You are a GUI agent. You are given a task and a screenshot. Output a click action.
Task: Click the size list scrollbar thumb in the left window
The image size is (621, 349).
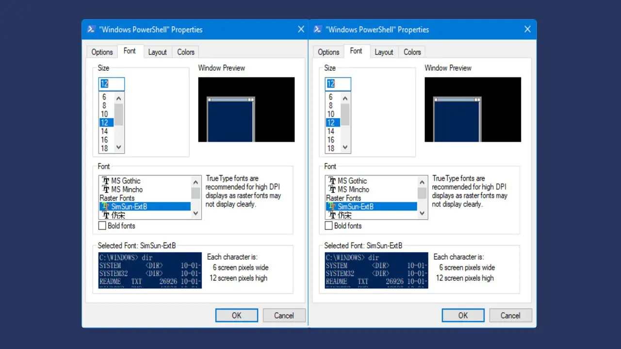coord(119,114)
